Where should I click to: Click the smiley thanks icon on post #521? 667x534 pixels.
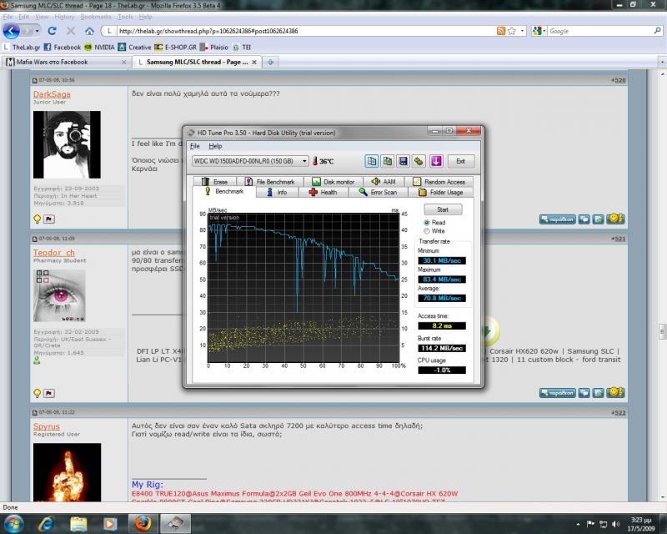(x=615, y=392)
